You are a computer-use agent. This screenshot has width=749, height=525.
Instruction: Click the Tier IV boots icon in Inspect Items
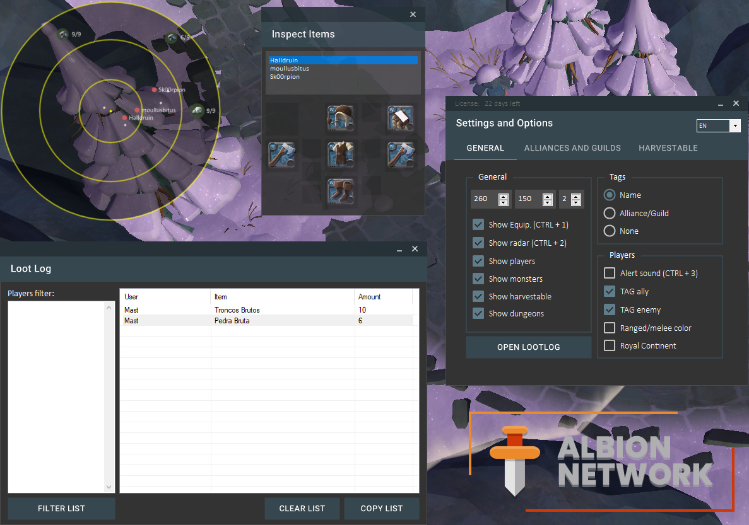[341, 190]
